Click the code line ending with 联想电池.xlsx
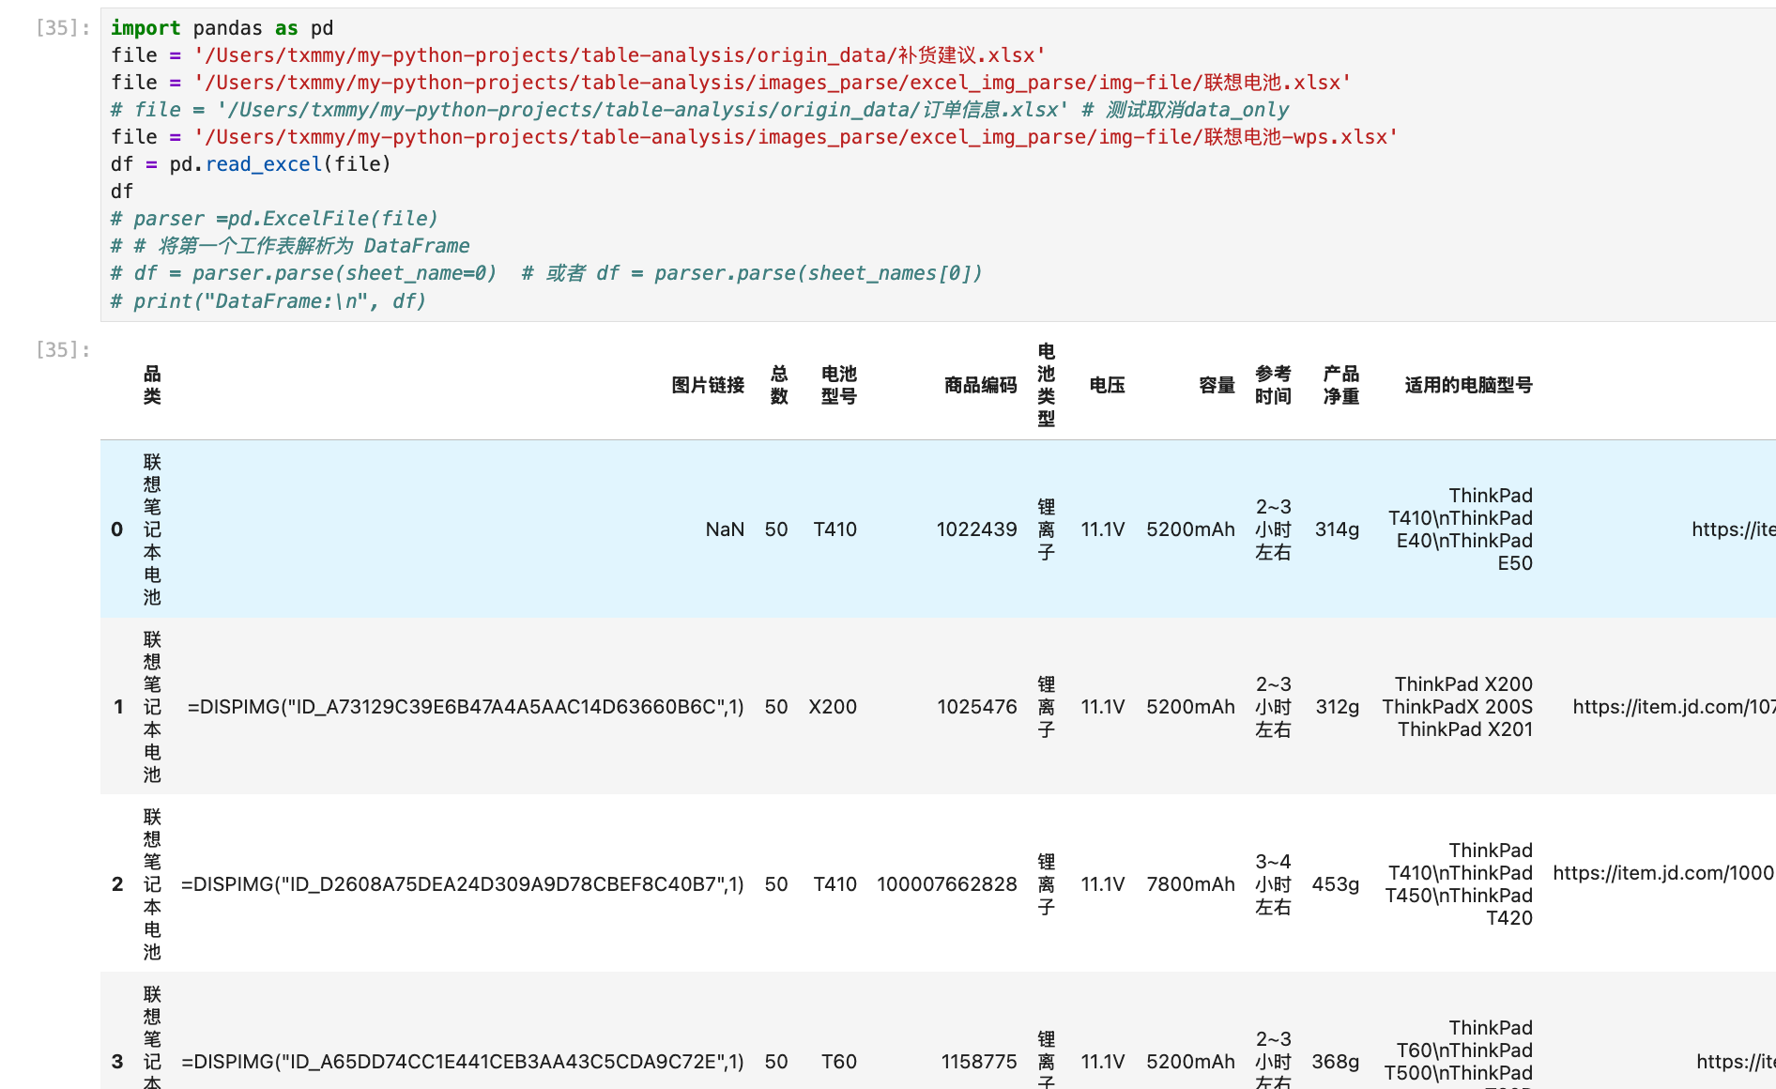 pyautogui.click(x=731, y=83)
